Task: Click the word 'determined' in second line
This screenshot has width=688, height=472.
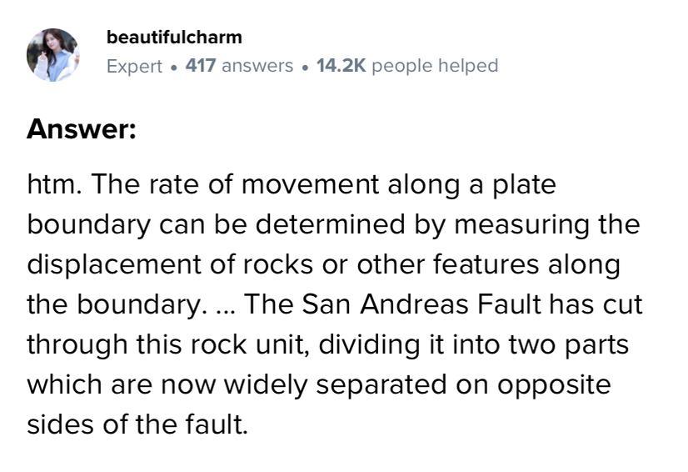Action: click(330, 224)
